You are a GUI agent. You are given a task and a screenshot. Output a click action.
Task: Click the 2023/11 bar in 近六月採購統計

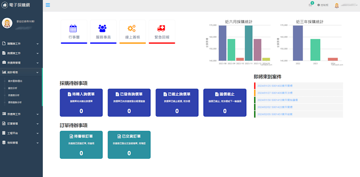point(249,43)
